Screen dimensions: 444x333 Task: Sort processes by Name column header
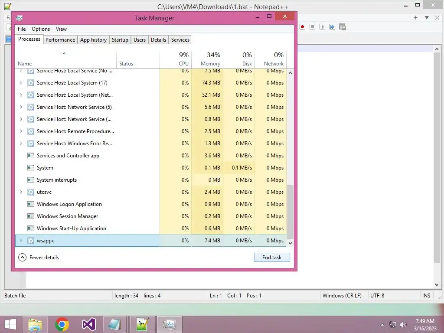coord(66,59)
